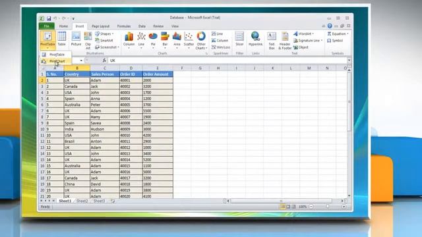422x237 pixels.
Task: Select cell with Hudson
Action: pos(105,129)
